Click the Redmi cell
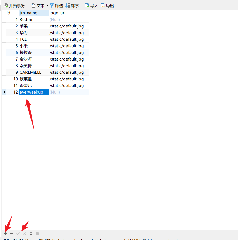The height and width of the screenshot is (240, 238). (34, 20)
